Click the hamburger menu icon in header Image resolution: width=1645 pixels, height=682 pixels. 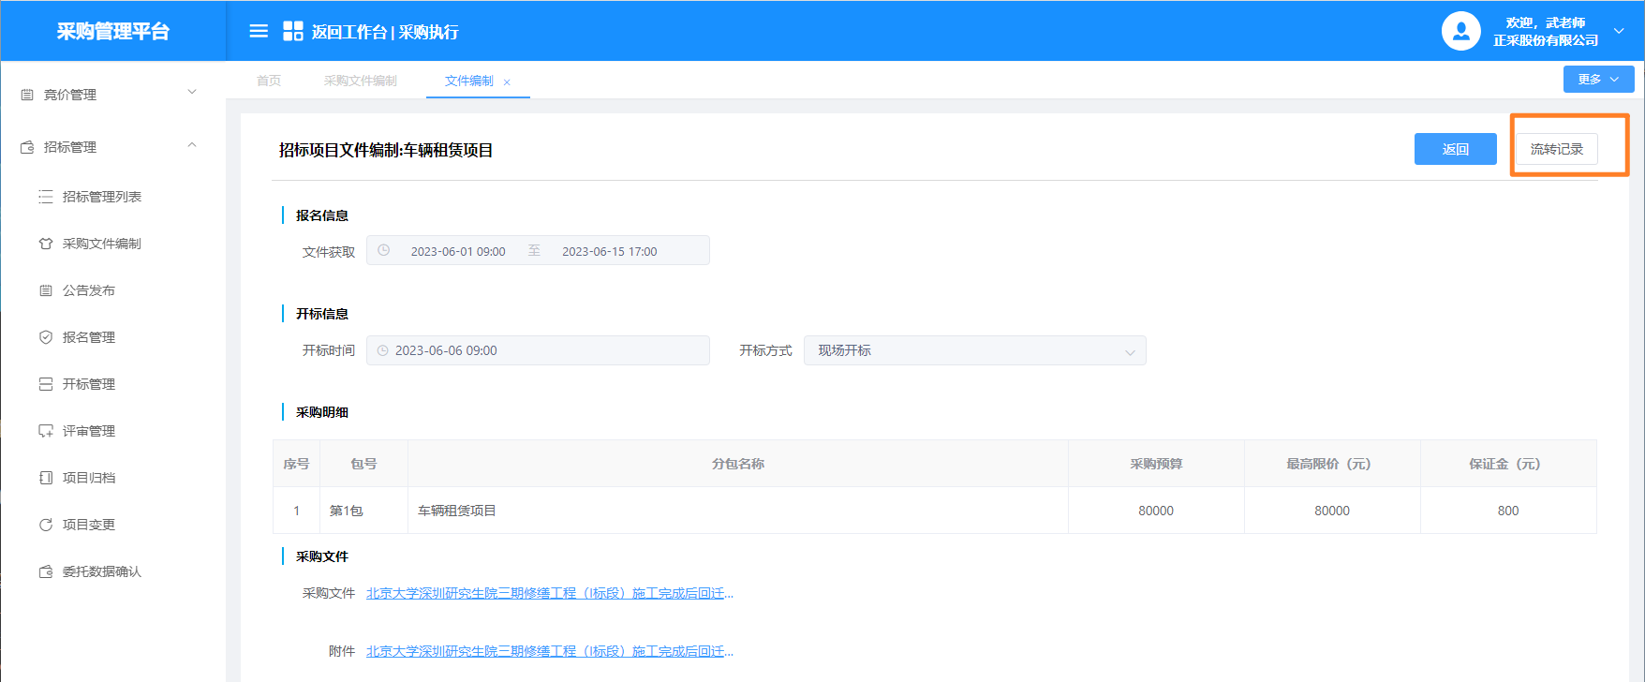point(259,31)
